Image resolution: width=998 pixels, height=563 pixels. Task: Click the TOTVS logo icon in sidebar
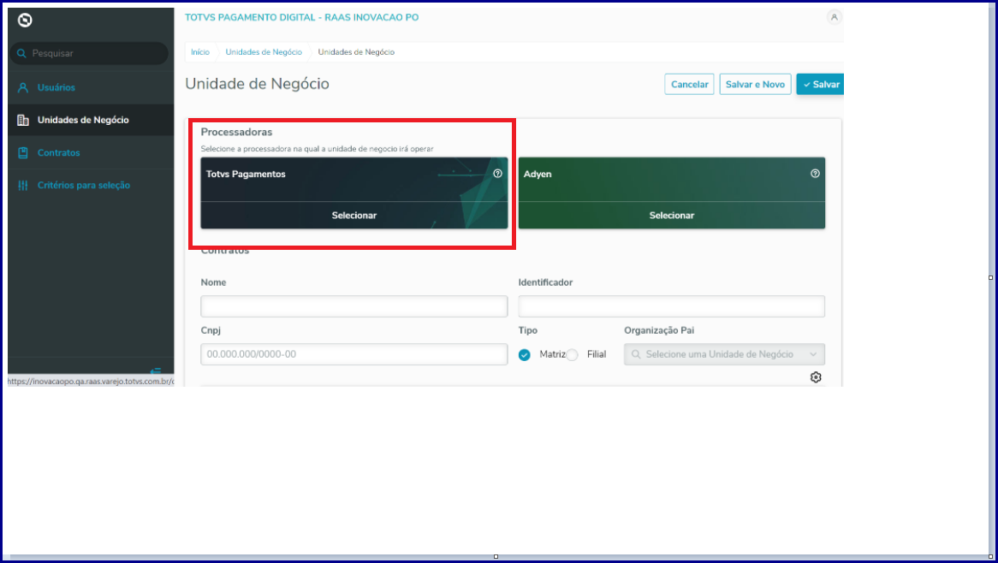[x=25, y=21]
